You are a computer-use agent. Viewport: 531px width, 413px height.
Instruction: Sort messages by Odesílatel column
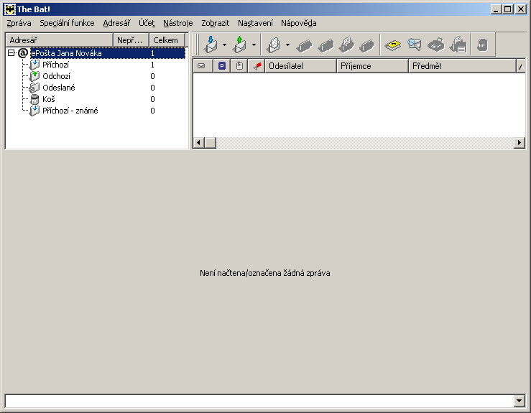coord(301,65)
